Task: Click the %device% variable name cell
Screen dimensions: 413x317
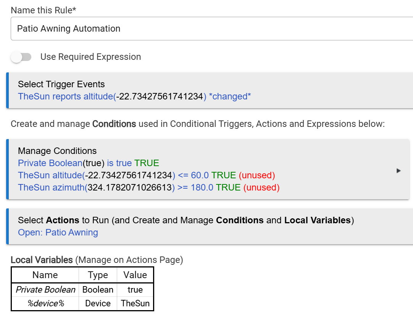Action: pyautogui.click(x=45, y=303)
